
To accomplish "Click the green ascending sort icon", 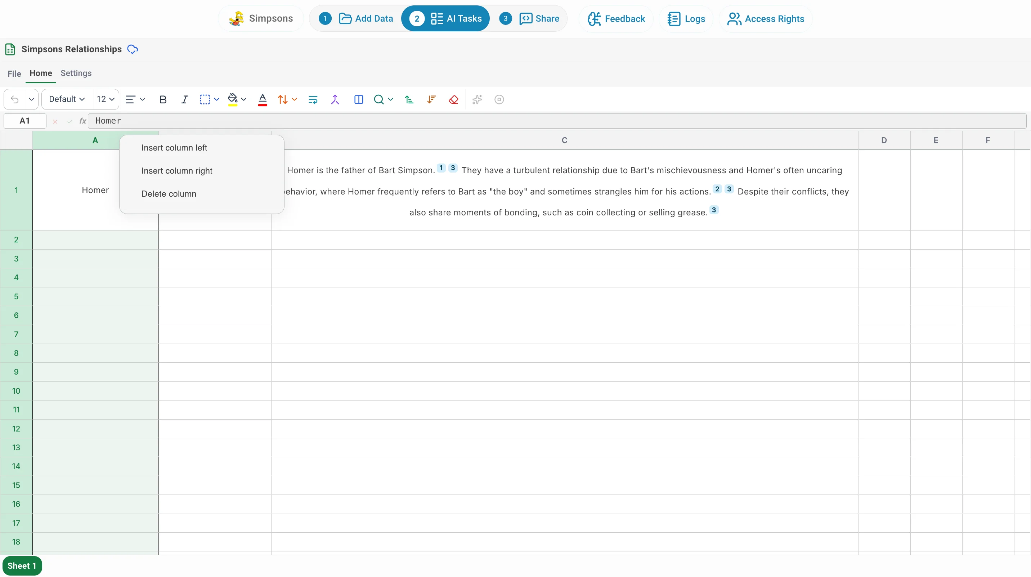I will pos(409,99).
